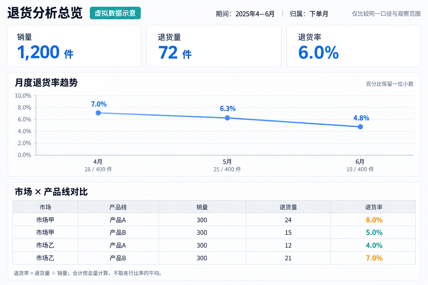The height and width of the screenshot is (285, 428).
Task: Click the 退货量 column header in the table
Action: click(x=288, y=207)
